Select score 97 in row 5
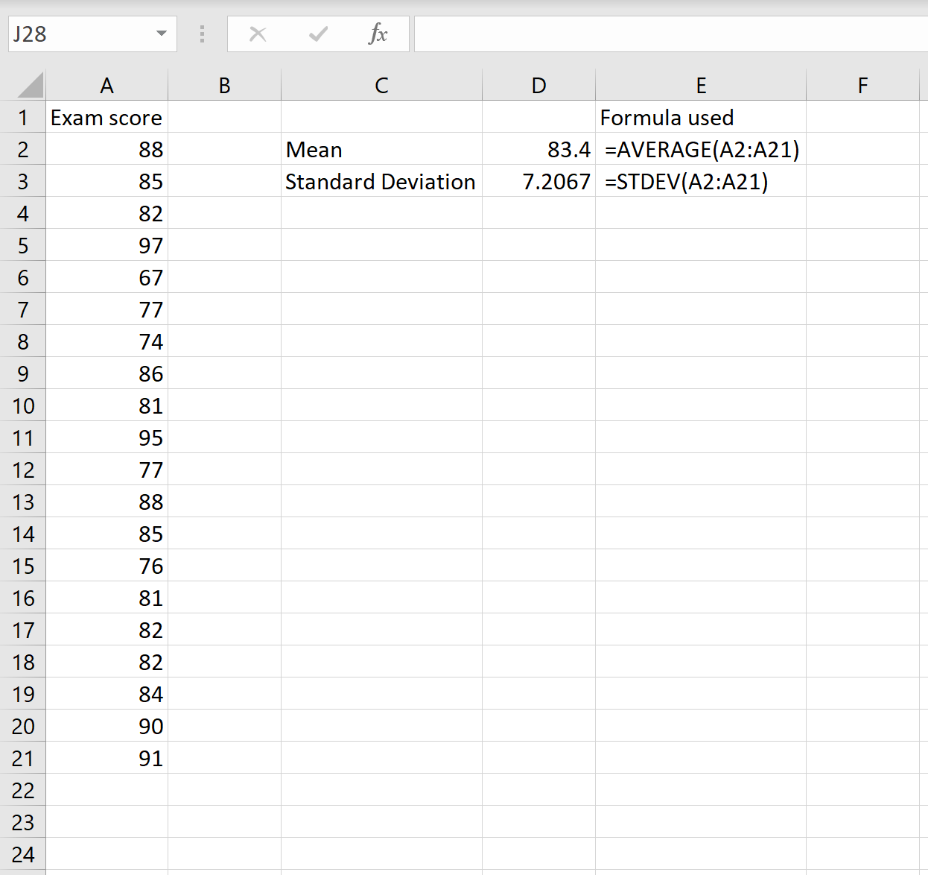The width and height of the screenshot is (928, 875). (x=107, y=246)
